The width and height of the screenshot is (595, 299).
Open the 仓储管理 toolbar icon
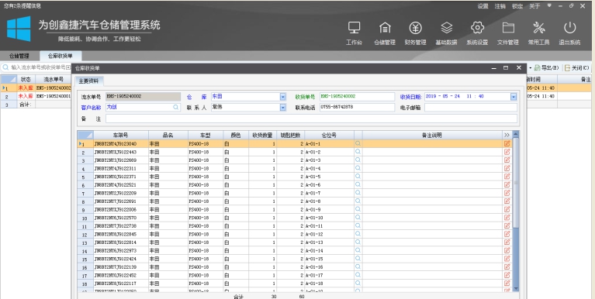coord(385,33)
